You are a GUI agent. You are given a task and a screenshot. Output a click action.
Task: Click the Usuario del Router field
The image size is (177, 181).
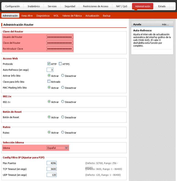point(60,37)
